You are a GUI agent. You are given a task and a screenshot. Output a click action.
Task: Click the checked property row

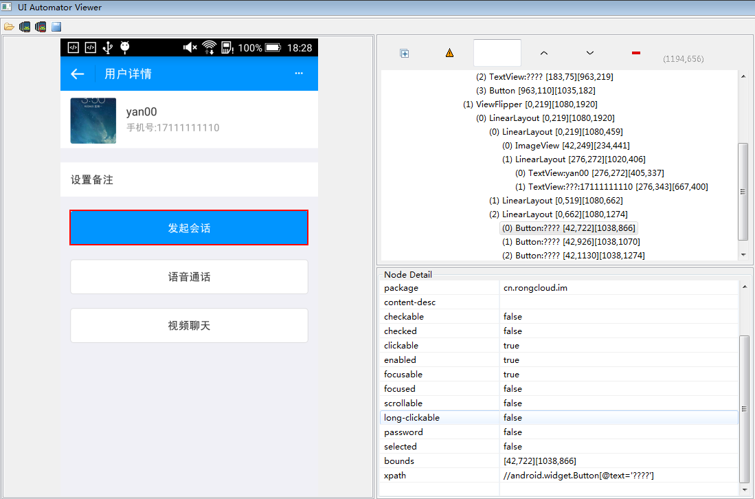559,331
